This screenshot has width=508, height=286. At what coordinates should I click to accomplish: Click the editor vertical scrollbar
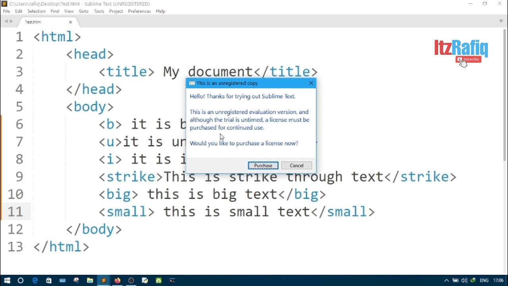[x=505, y=95]
